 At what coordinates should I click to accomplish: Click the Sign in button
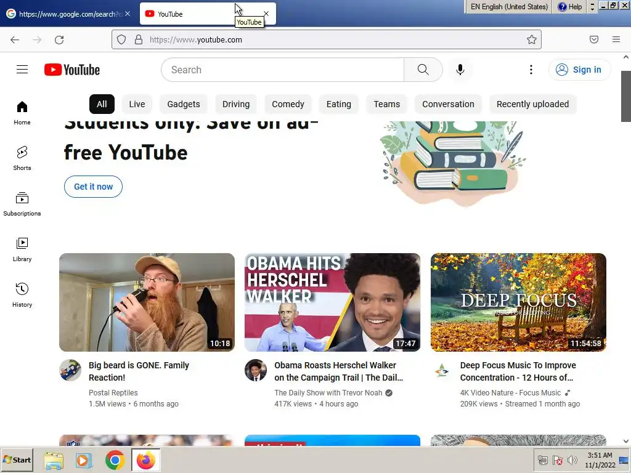(x=579, y=70)
